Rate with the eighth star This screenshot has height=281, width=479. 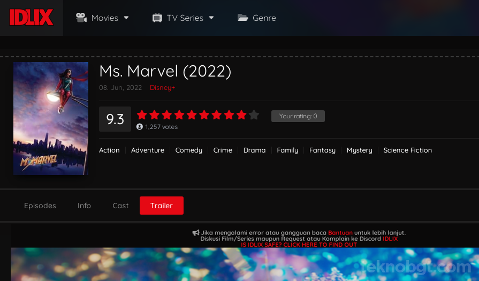(229, 115)
